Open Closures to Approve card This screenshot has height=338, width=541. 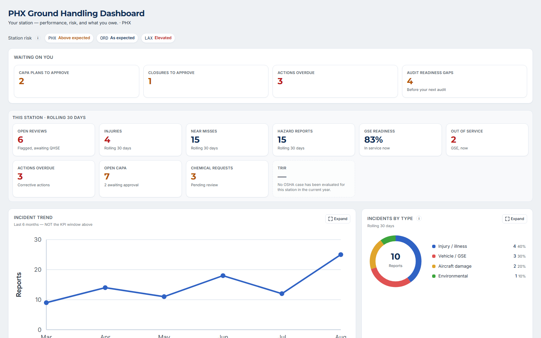(206, 81)
